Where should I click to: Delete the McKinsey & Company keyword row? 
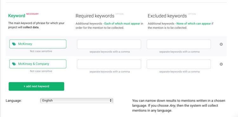(221, 64)
